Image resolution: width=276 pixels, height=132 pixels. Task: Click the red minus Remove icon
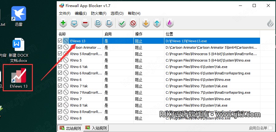coord(85,23)
